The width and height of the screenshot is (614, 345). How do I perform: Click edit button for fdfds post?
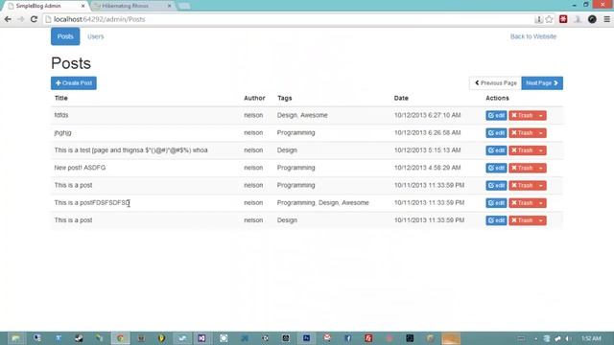click(x=496, y=115)
